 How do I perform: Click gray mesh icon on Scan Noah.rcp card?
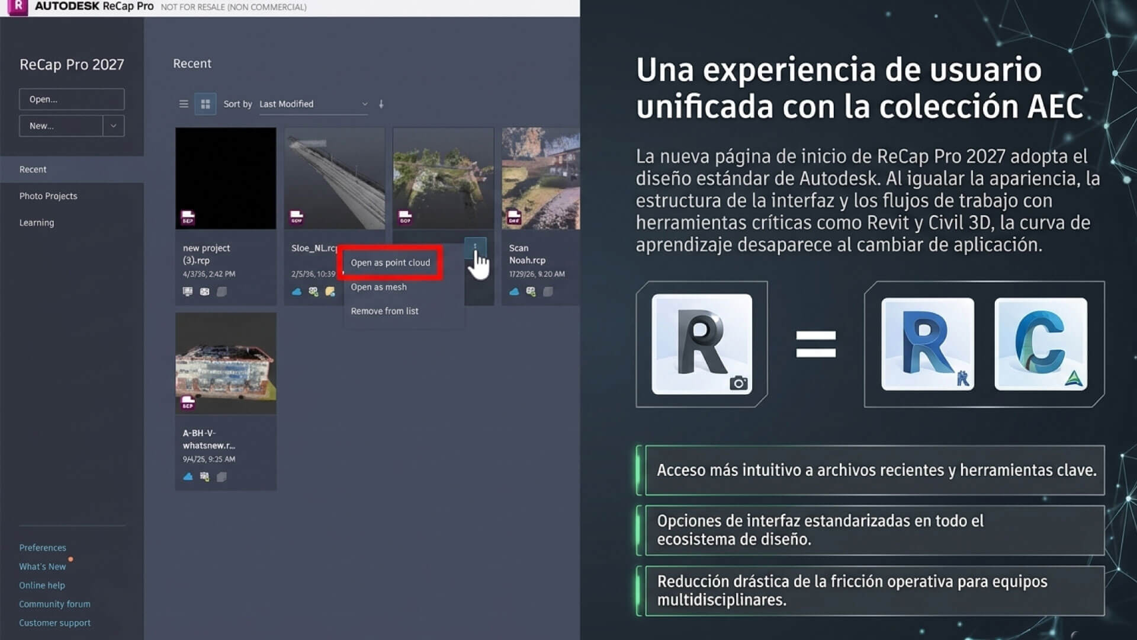(548, 292)
